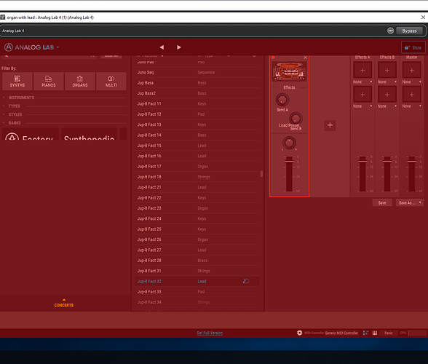Open plugin options three-dot icon beside Bypass
The width and height of the screenshot is (428, 364).
[x=391, y=31]
